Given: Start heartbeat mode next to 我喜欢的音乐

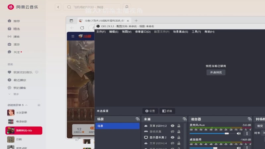Looking at the screenshot, I should pyautogui.click(x=37, y=72).
